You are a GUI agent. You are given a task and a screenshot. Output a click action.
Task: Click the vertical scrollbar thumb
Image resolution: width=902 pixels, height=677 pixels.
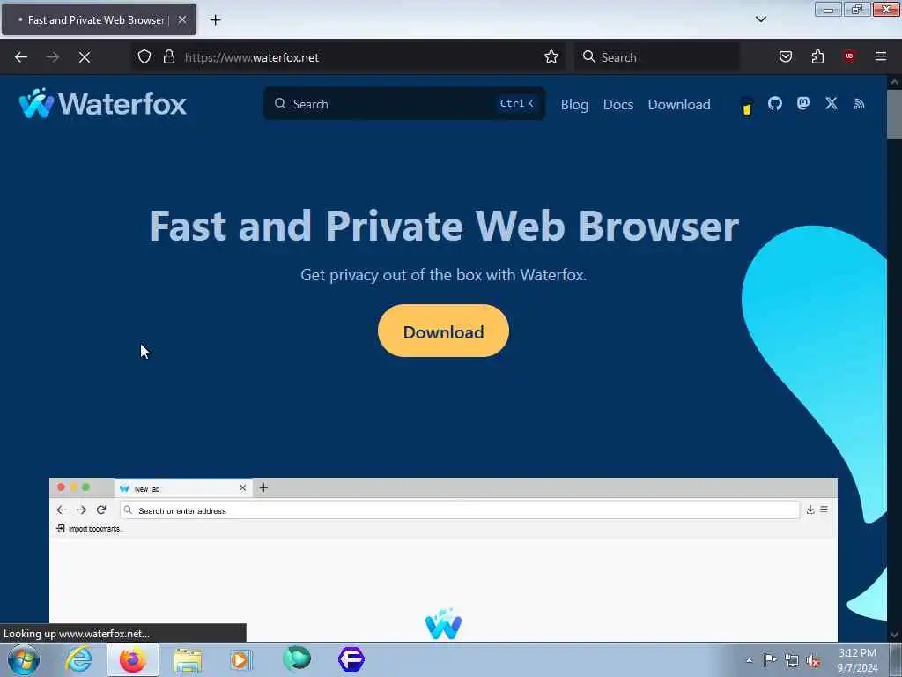click(x=895, y=114)
